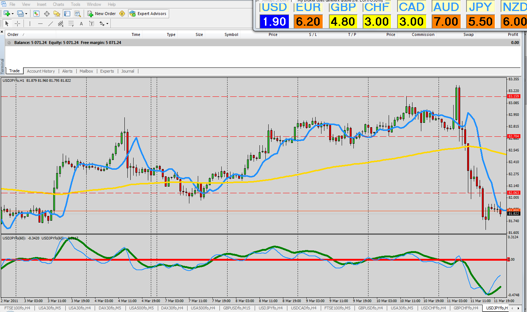The image size is (527, 312).
Task: Select the Trendline drawing tool
Action: [50, 23]
